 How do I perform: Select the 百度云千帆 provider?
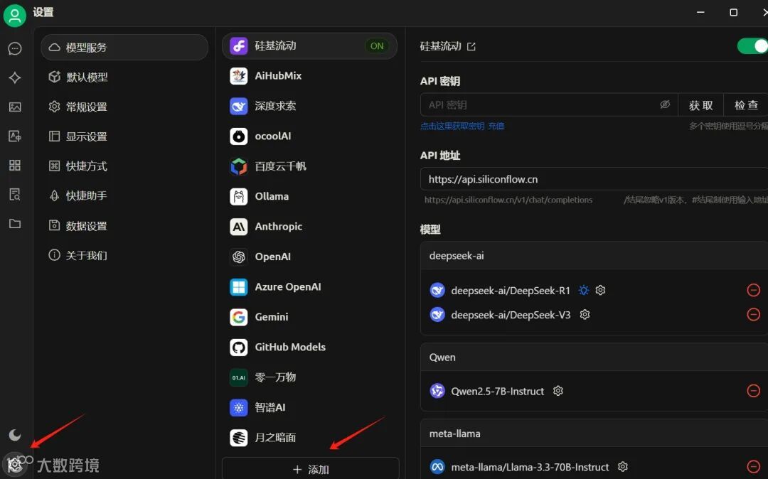pos(309,166)
